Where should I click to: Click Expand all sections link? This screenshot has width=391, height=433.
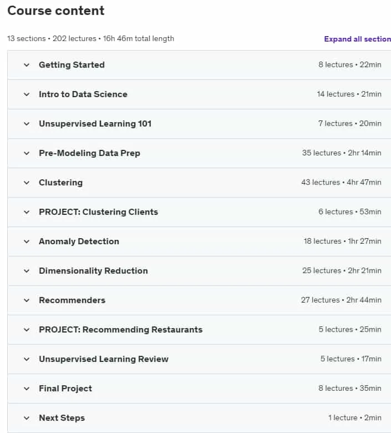(x=357, y=39)
